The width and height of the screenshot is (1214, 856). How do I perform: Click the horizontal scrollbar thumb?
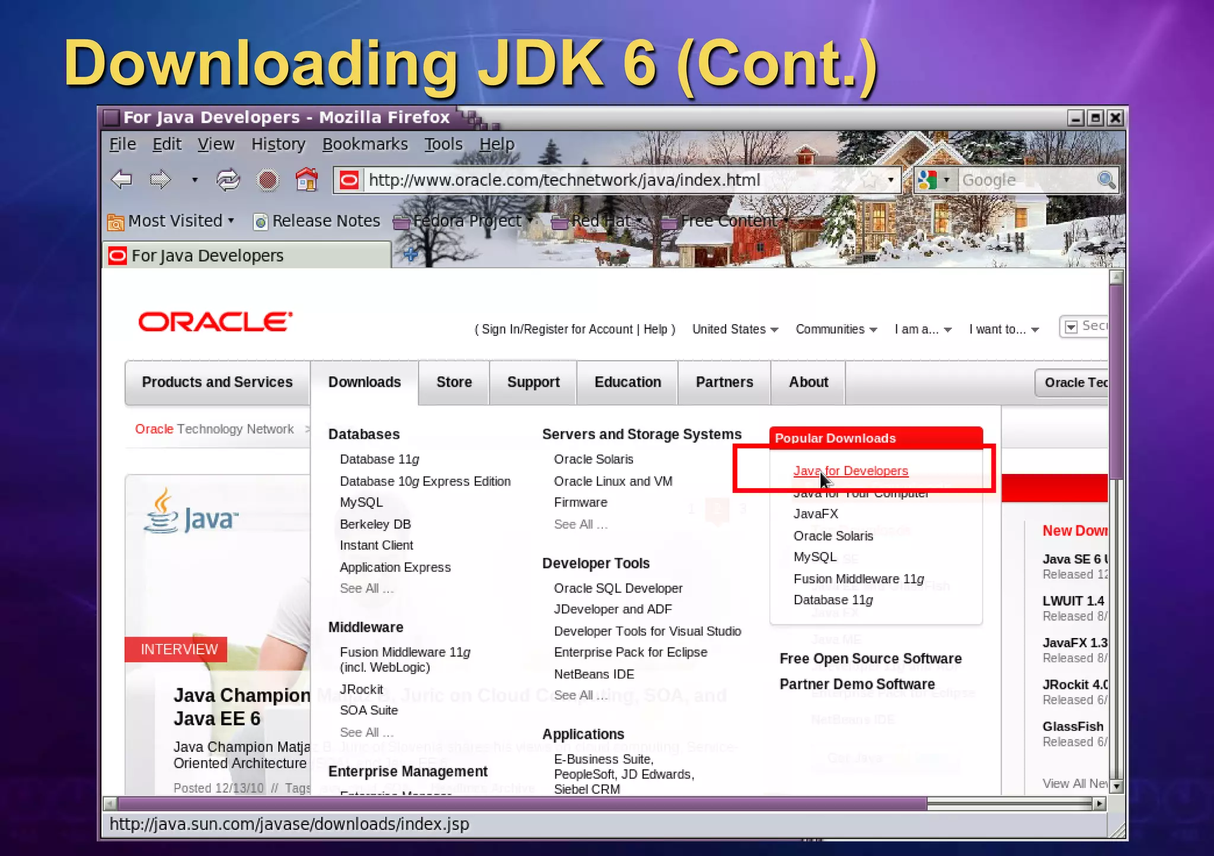[x=522, y=804]
